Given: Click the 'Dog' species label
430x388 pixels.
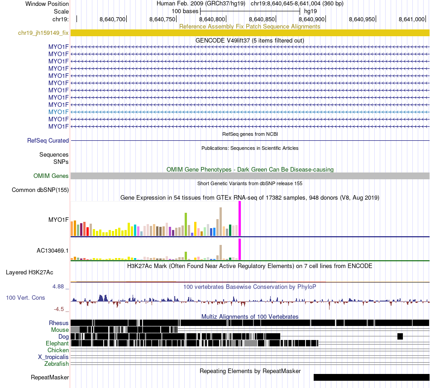Looking at the screenshot, I should [x=63, y=337].
